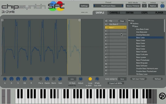Screen dimensions: 166x104
Task: Select empty sample slot D
Action: (x=116, y=34)
